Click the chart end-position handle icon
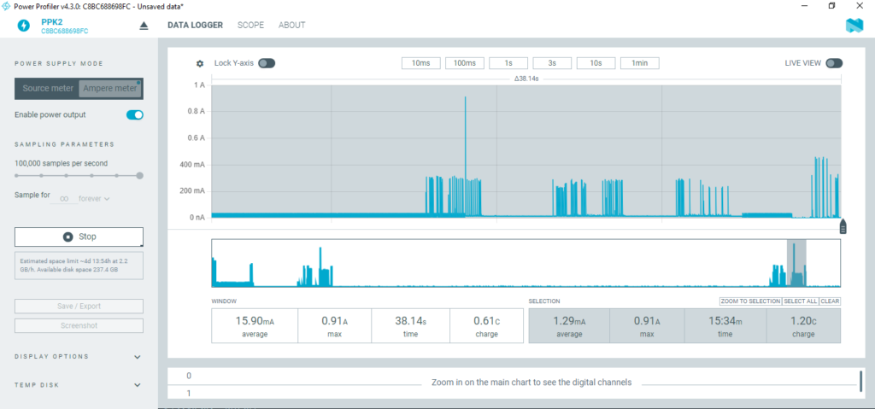The height and width of the screenshot is (409, 875). (843, 226)
